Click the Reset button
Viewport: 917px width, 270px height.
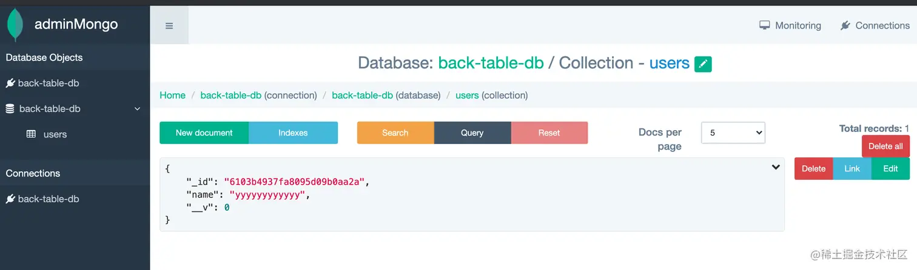coord(549,133)
